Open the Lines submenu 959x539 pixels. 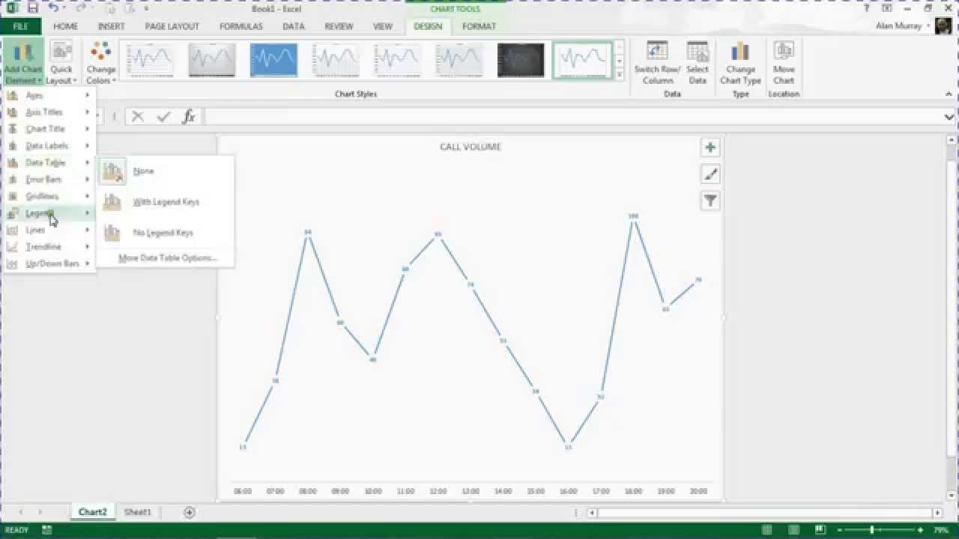tap(49, 230)
